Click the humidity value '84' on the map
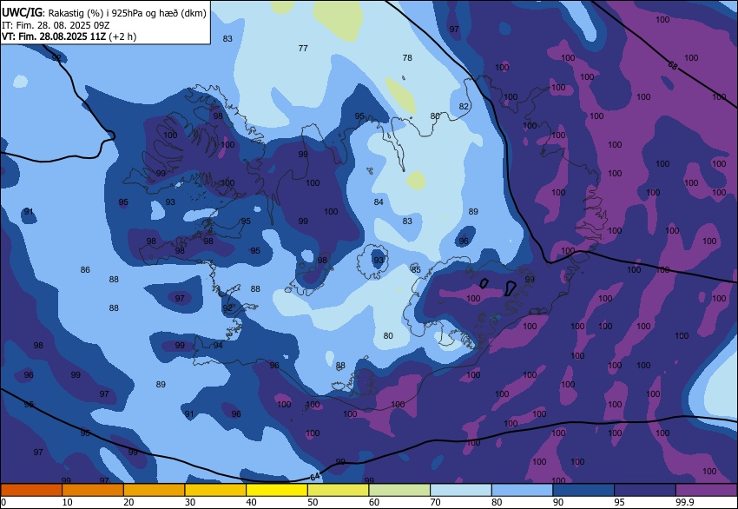The image size is (738, 509). coord(379,202)
